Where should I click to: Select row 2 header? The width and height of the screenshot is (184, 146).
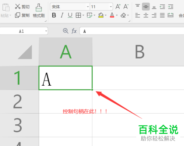coord(19,102)
